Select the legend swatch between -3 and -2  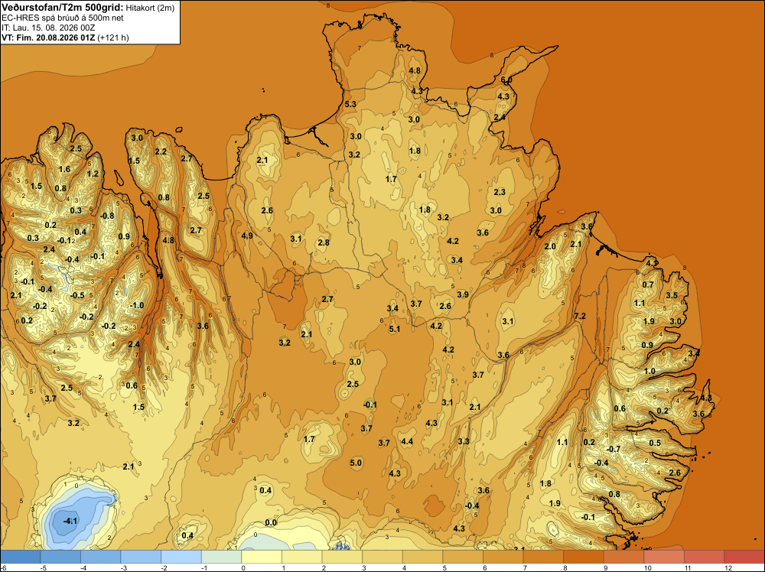[x=141, y=557]
